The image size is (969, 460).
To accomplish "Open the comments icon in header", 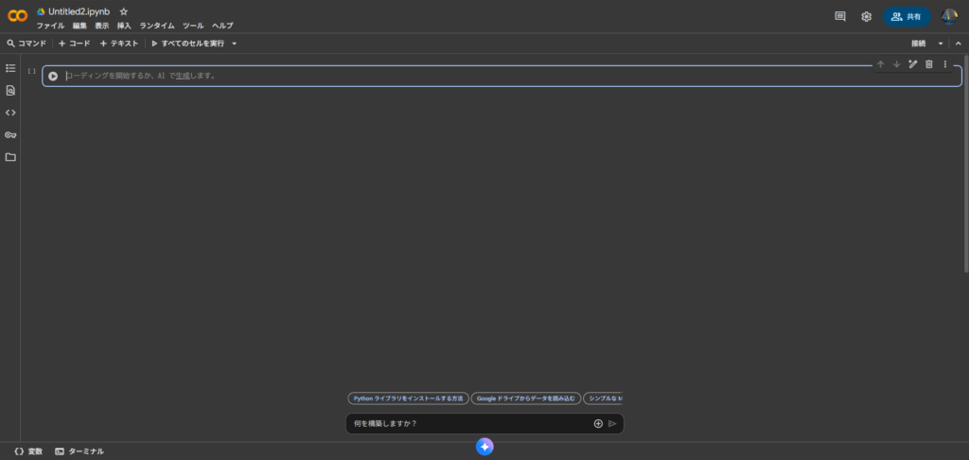I will pos(839,16).
